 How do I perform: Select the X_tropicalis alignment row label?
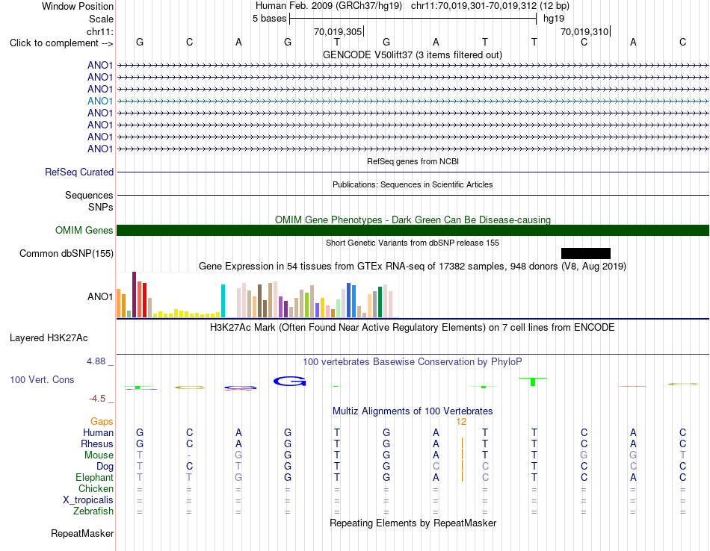pyautogui.click(x=88, y=500)
